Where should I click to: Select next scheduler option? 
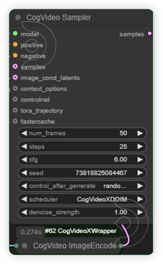click(140, 199)
